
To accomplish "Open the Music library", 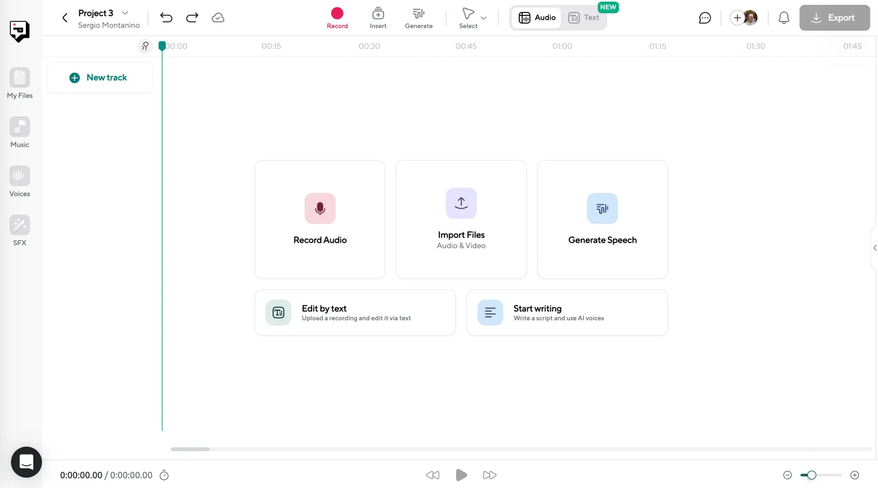I will (x=19, y=132).
